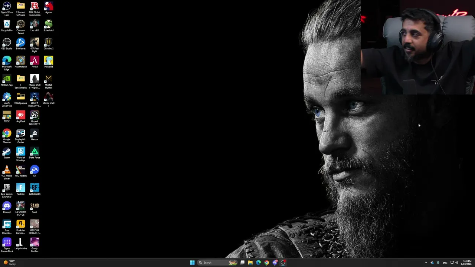Screen dimensions: 475x267
Task: Open the clock and date flyout
Action: (467, 263)
